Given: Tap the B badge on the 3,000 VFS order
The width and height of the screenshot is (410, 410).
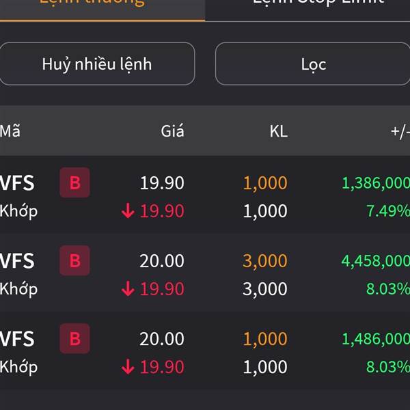Looking at the screenshot, I should click(x=74, y=260).
